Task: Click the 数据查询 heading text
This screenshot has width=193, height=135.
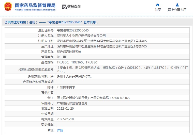Action: pyautogui.click(x=74, y=7)
